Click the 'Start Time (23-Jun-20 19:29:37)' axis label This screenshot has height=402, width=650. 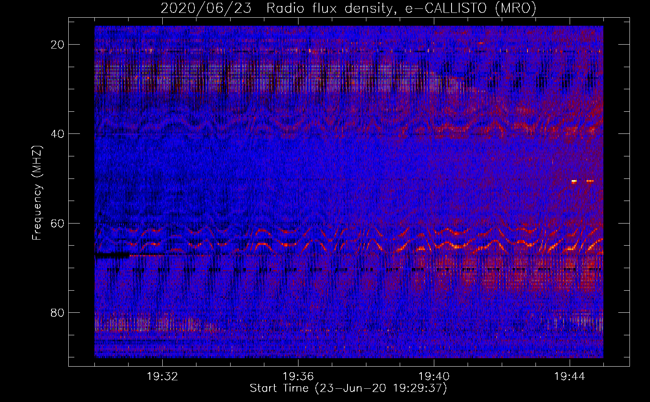pyautogui.click(x=348, y=388)
